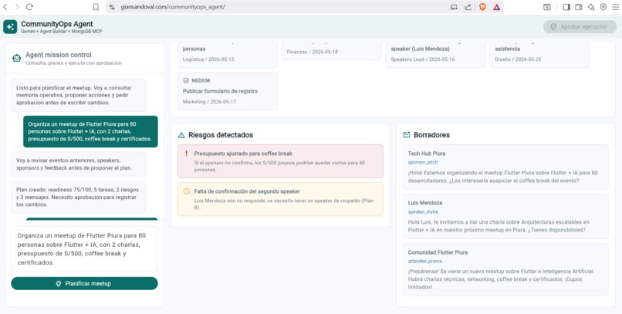Screen dimensions: 622x314
Task: Click the Agent mission control heading
Action: 59,55
